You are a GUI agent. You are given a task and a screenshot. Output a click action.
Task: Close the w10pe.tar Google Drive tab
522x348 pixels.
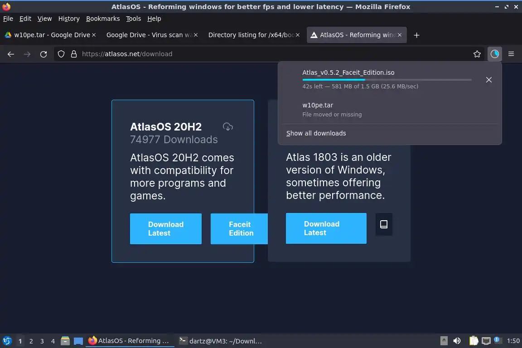point(94,35)
